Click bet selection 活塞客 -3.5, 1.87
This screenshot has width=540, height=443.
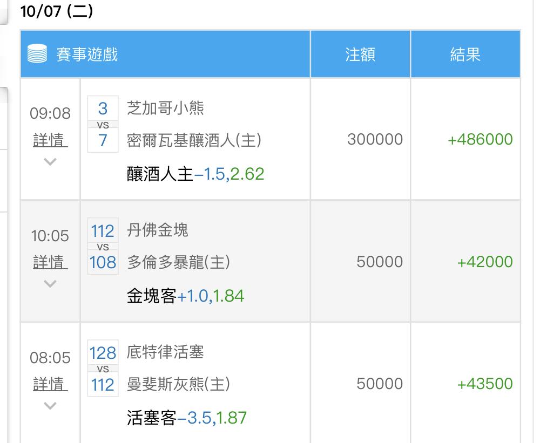[x=186, y=418]
